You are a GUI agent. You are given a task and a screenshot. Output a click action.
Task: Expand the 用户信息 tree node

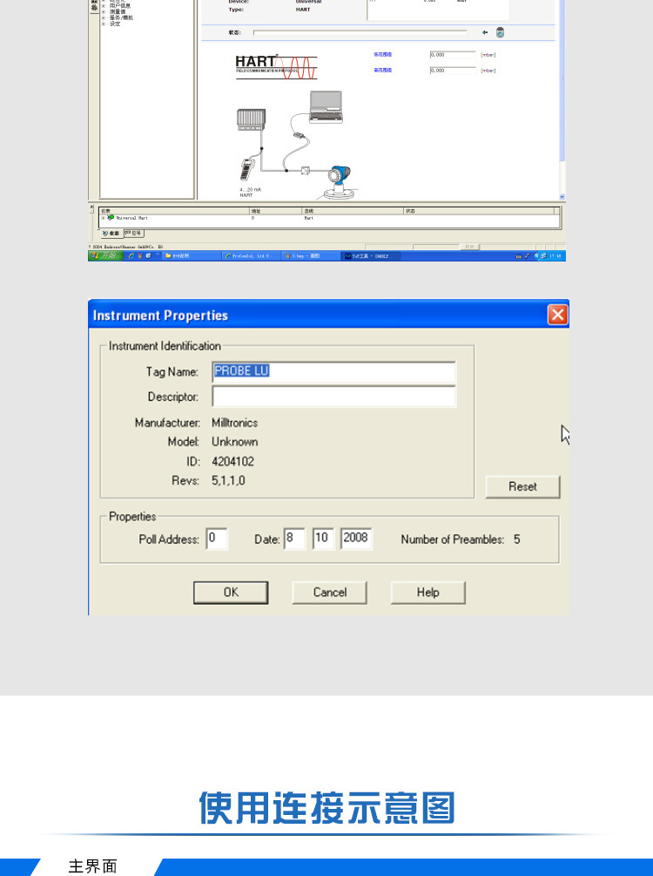tap(104, 6)
